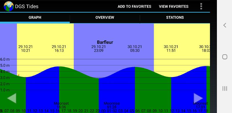Click VIEW FAVORITES

(x=174, y=6)
